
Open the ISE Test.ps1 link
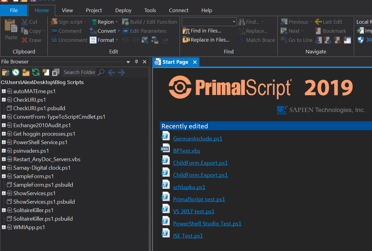[x=188, y=236]
